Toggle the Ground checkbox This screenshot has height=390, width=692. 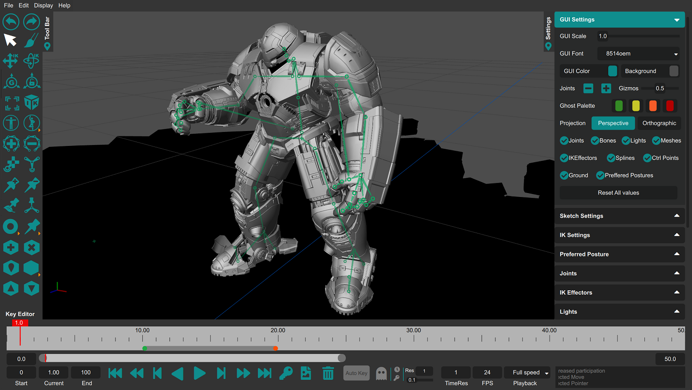(x=564, y=175)
